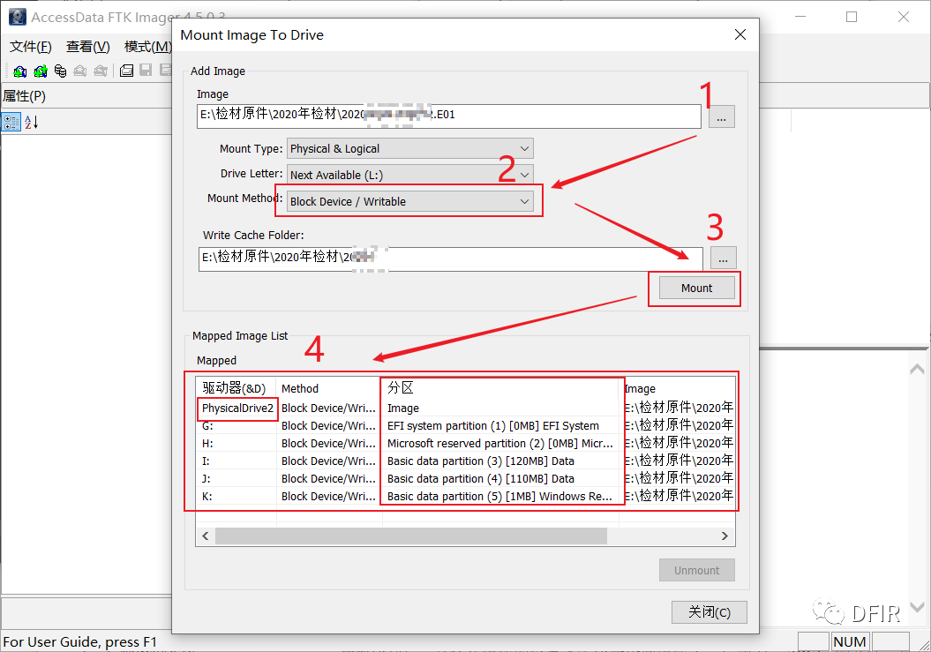The height and width of the screenshot is (652, 931).
Task: Click the status text "For User Guide, press F1"
Action: (x=79, y=642)
